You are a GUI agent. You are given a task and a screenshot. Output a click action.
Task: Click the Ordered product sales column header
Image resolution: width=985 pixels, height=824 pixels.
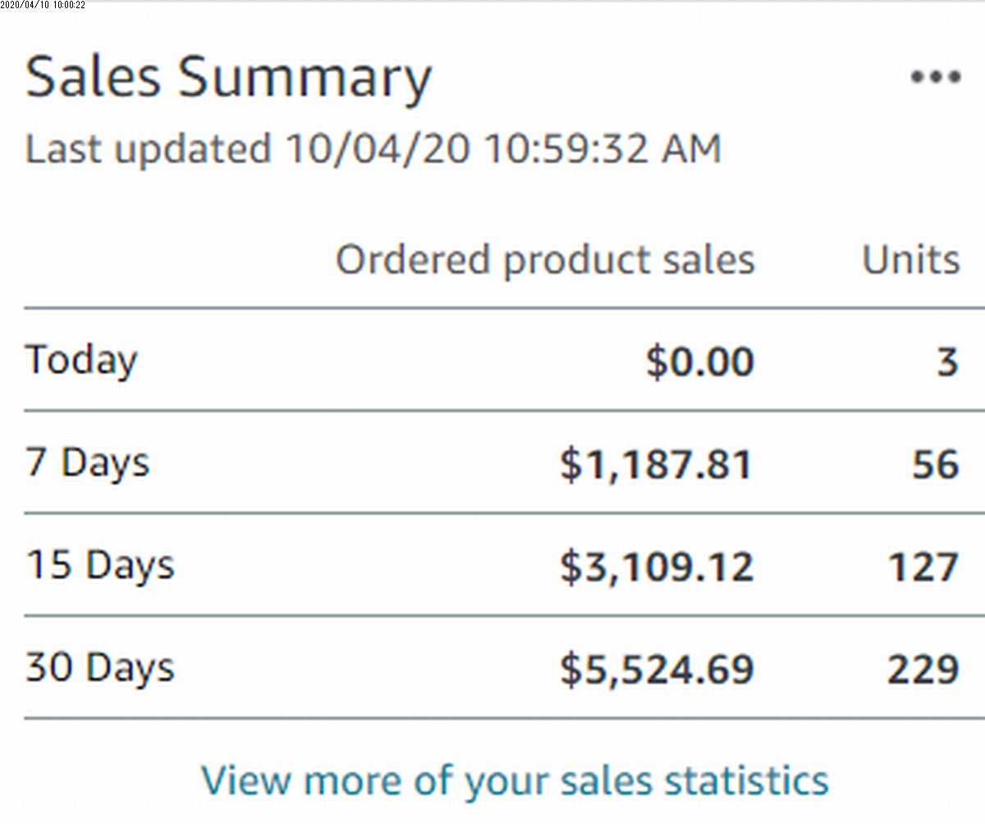pyautogui.click(x=545, y=261)
